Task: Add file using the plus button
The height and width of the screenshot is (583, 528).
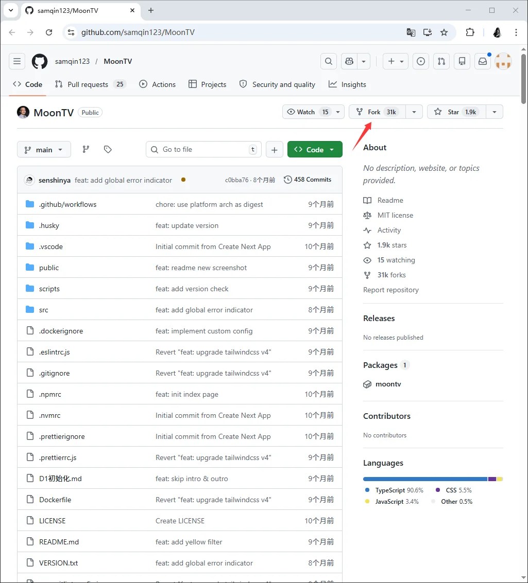Action: pos(274,149)
